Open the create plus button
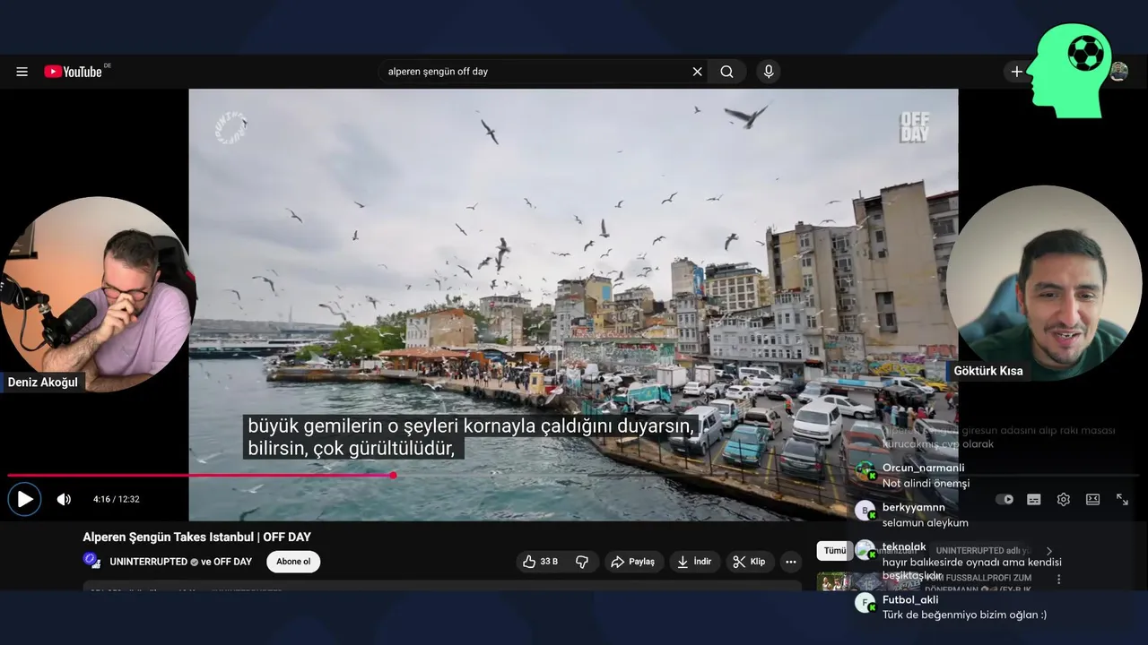 pyautogui.click(x=1016, y=72)
